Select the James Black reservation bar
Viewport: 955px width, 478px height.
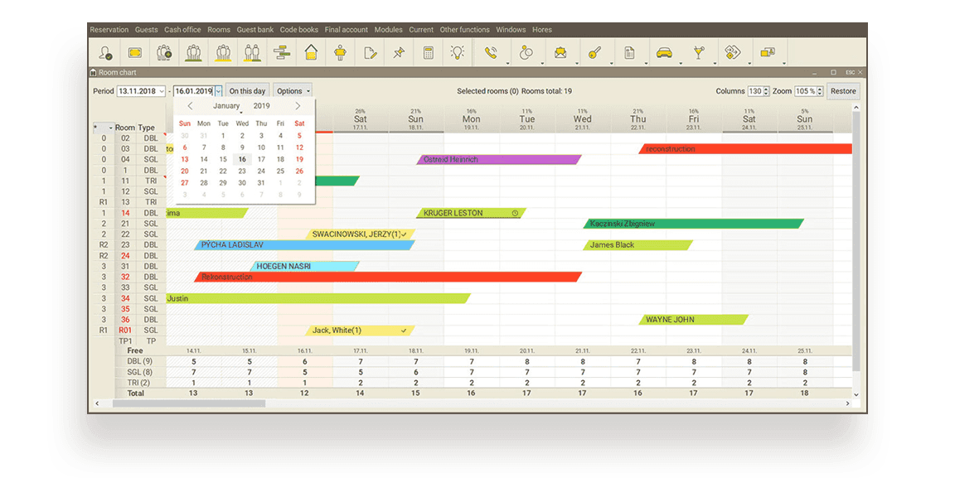click(638, 244)
